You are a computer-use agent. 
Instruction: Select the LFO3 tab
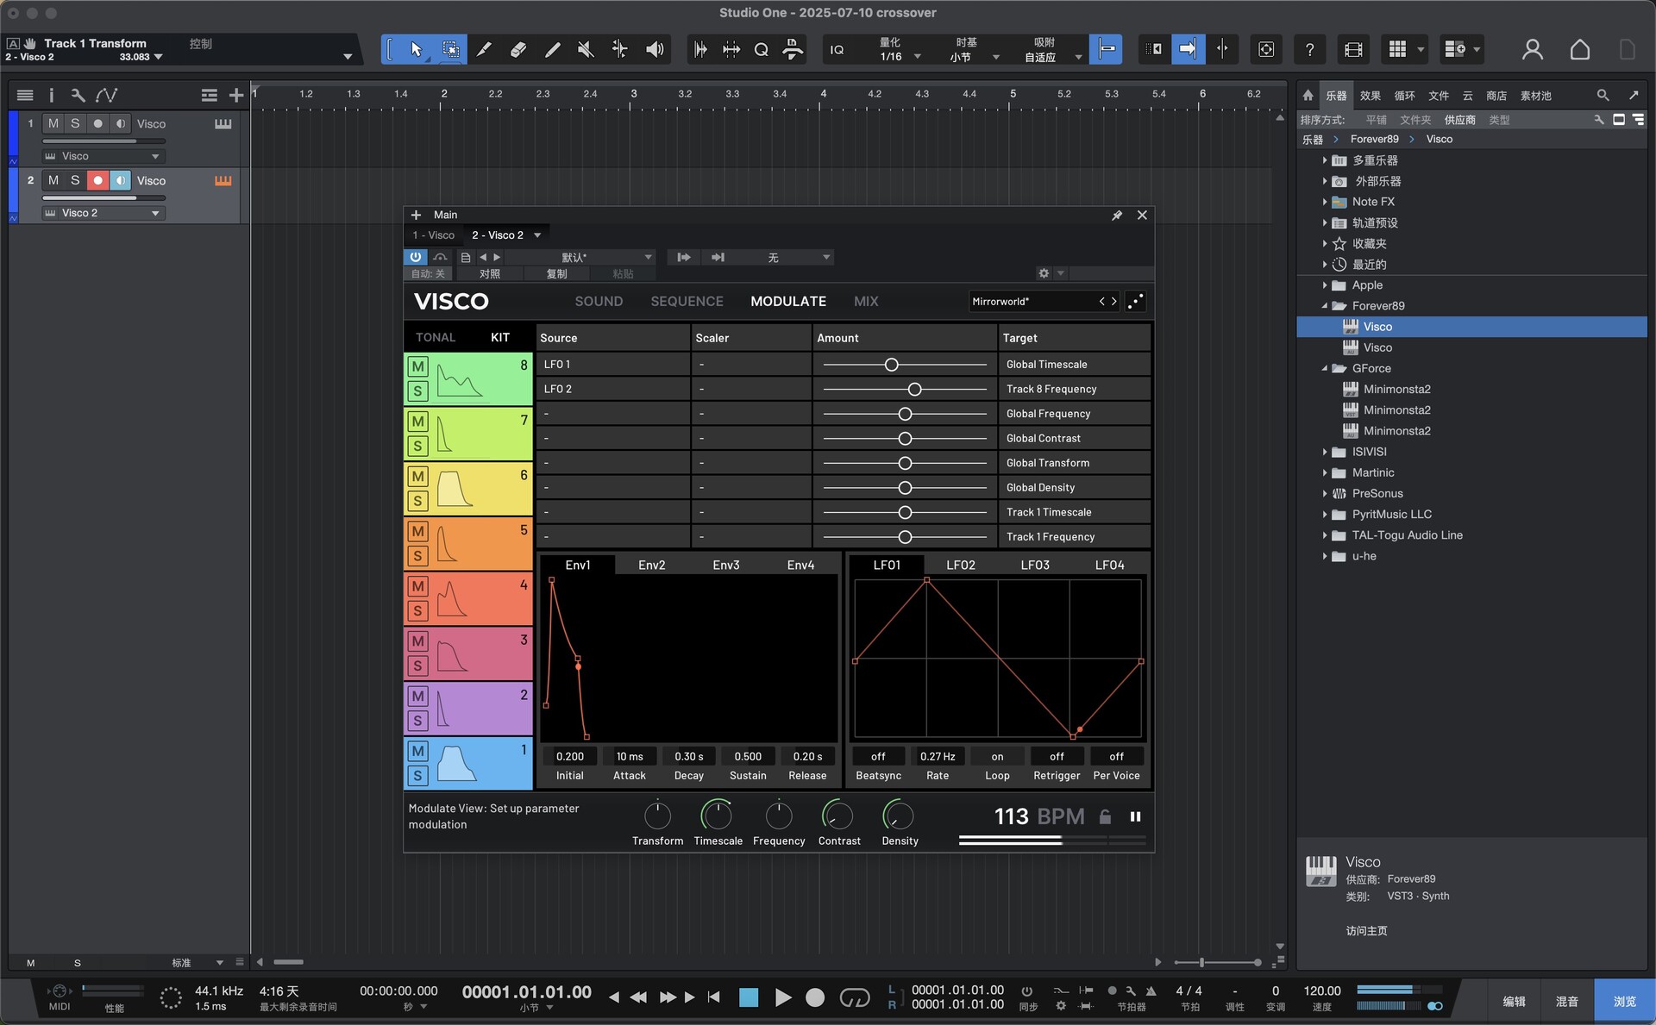(1035, 565)
